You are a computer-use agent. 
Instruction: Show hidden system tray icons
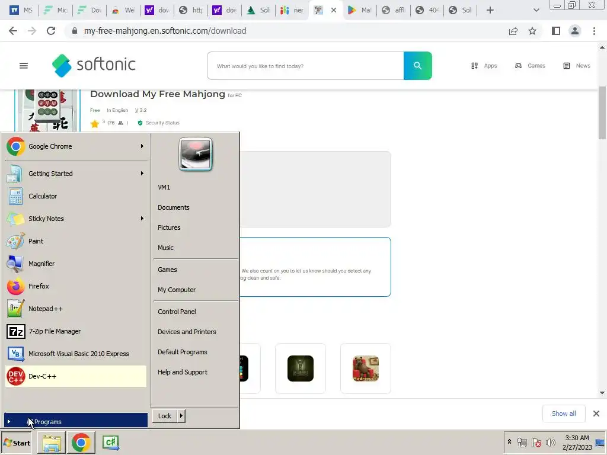coord(509,441)
